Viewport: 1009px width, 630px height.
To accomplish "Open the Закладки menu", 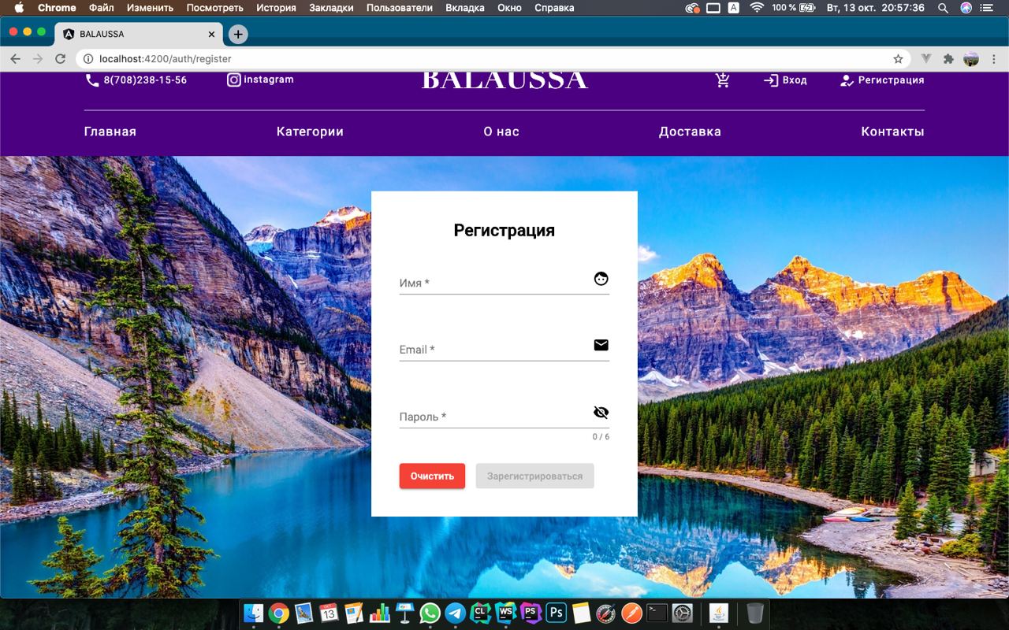I will coord(332,8).
